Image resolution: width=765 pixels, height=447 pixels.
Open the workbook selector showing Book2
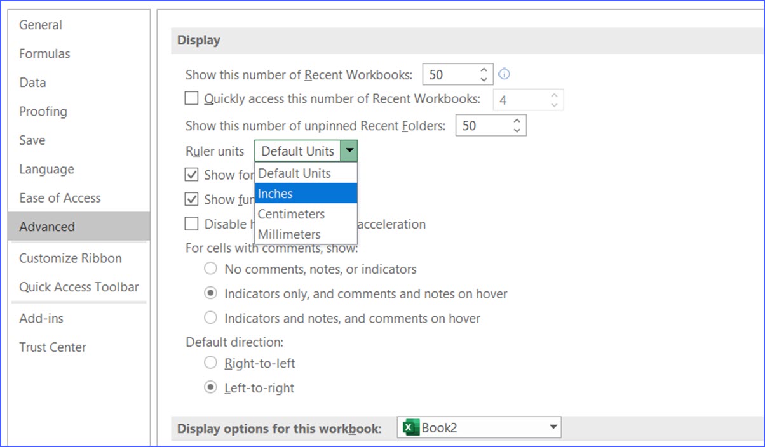tap(552, 427)
